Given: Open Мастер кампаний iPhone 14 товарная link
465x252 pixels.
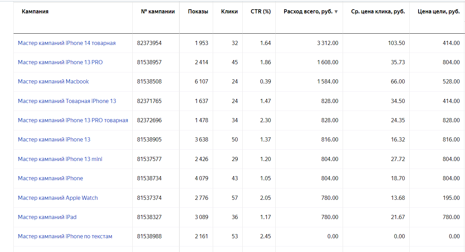Looking at the screenshot, I should point(67,43).
